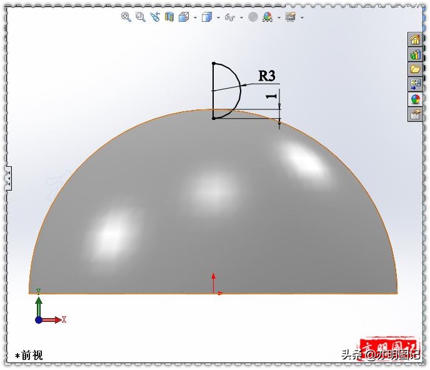Click the *前视 view label

(29, 356)
